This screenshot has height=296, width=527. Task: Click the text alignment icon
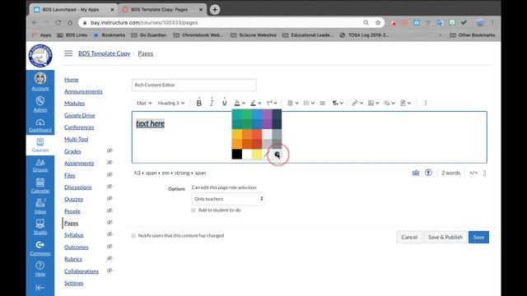coord(290,103)
